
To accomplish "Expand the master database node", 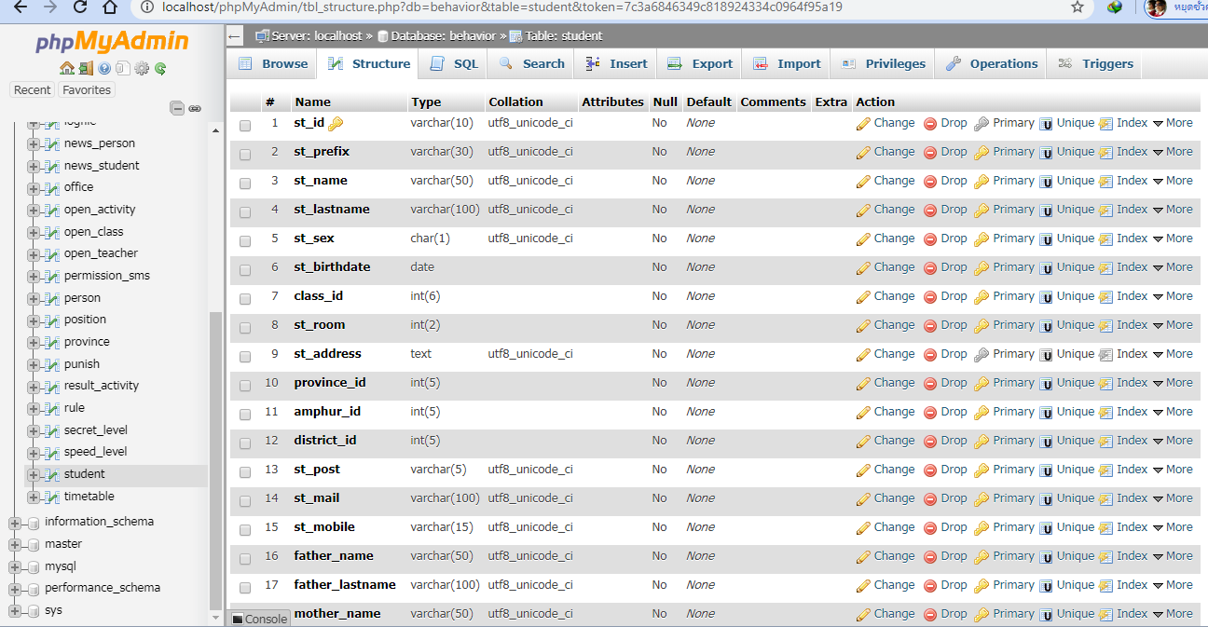I will 15,545.
